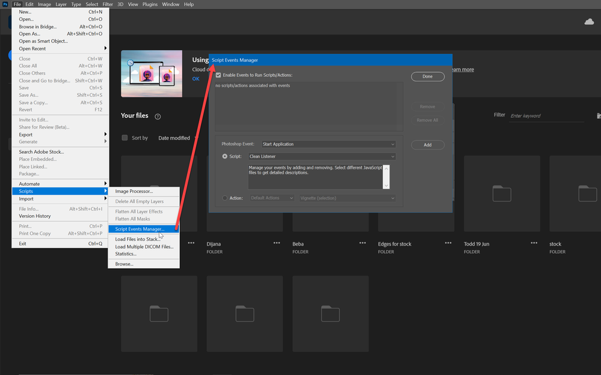Click the highlighted Scripts menu entry
Image resolution: width=601 pixels, height=375 pixels.
(x=60, y=191)
